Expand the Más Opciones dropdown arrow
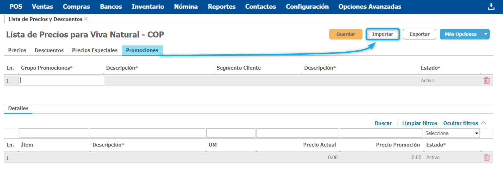Viewport: 503px width, 185px height. (x=486, y=34)
